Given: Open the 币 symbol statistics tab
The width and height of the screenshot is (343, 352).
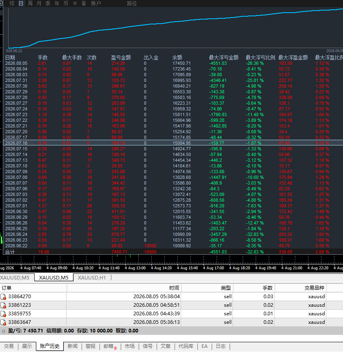Looking at the screenshot, I should pyautogui.click(x=66, y=3).
